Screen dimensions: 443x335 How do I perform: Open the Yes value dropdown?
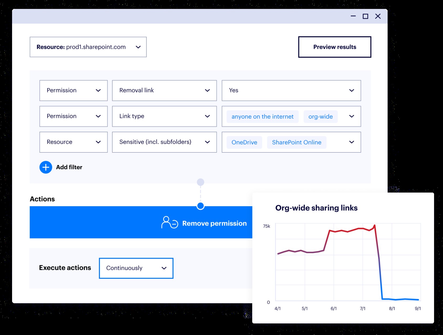coord(291,91)
